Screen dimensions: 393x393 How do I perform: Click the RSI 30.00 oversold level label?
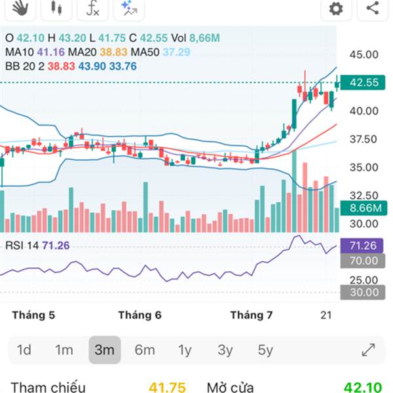point(363,292)
